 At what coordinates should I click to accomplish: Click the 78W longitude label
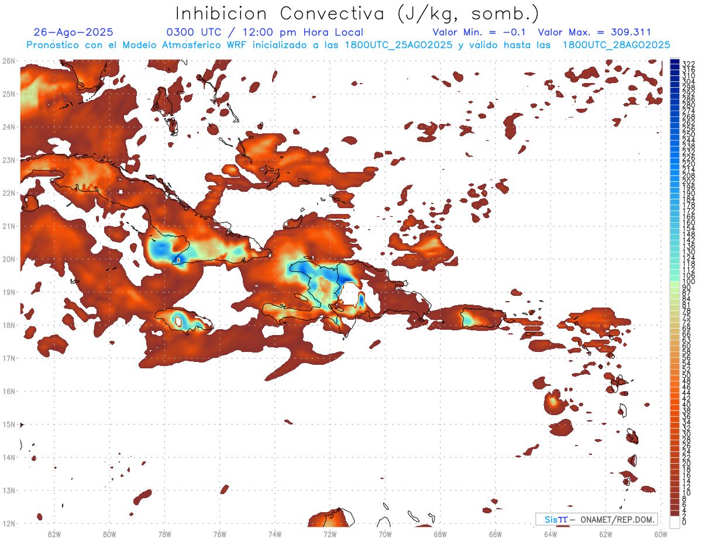tap(164, 534)
